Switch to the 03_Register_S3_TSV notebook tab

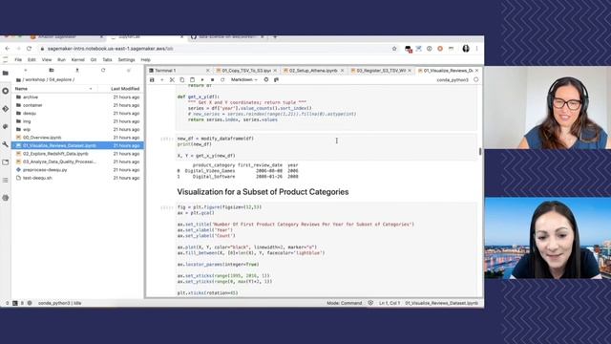click(x=381, y=71)
